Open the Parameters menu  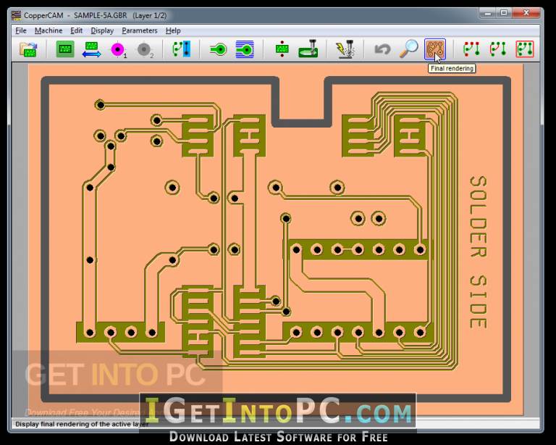pyautogui.click(x=140, y=30)
